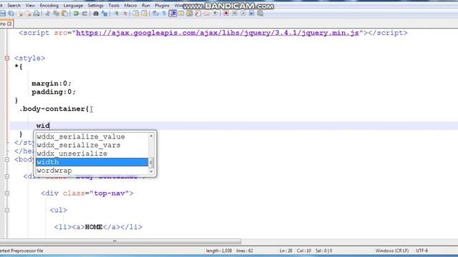The image size is (458, 257).
Task: Click the Close All toolbar icon
Action: 29,14
